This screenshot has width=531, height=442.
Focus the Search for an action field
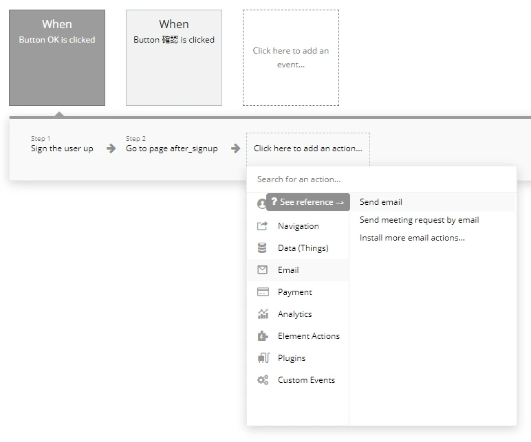382,179
